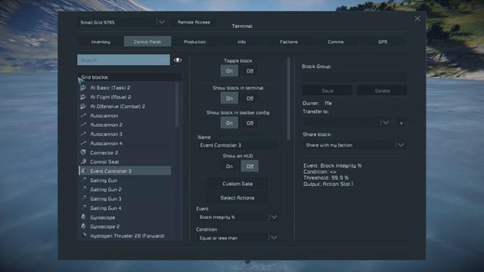
Task: Turn Toggle block On
Action: (x=229, y=71)
